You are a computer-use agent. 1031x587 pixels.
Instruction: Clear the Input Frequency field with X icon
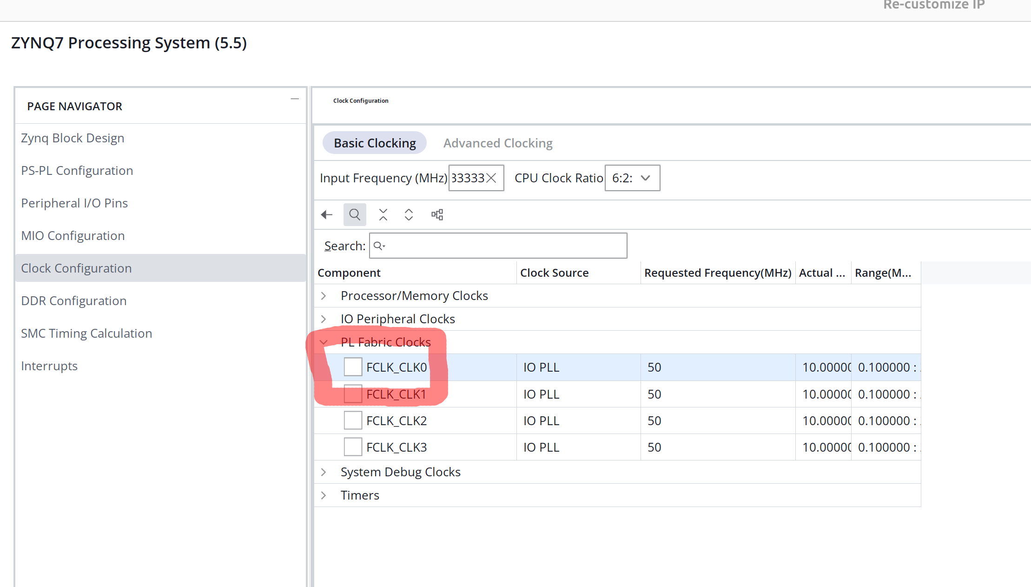click(491, 178)
